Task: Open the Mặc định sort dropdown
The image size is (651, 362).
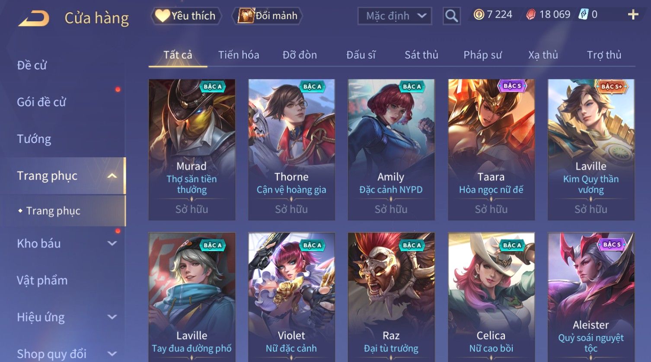Action: (x=395, y=16)
